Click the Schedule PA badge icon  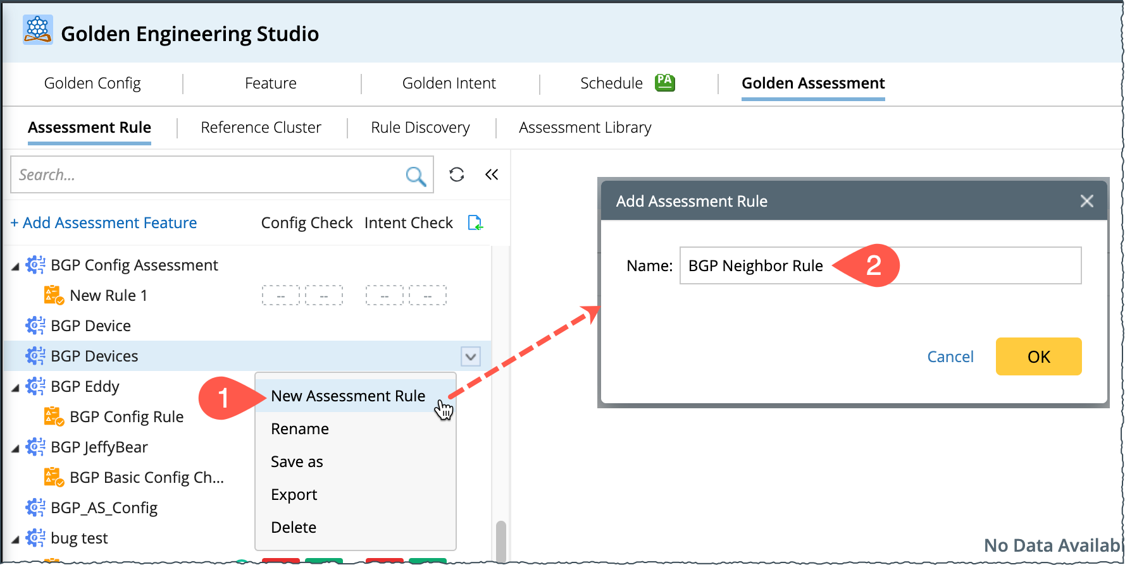pyautogui.click(x=664, y=83)
